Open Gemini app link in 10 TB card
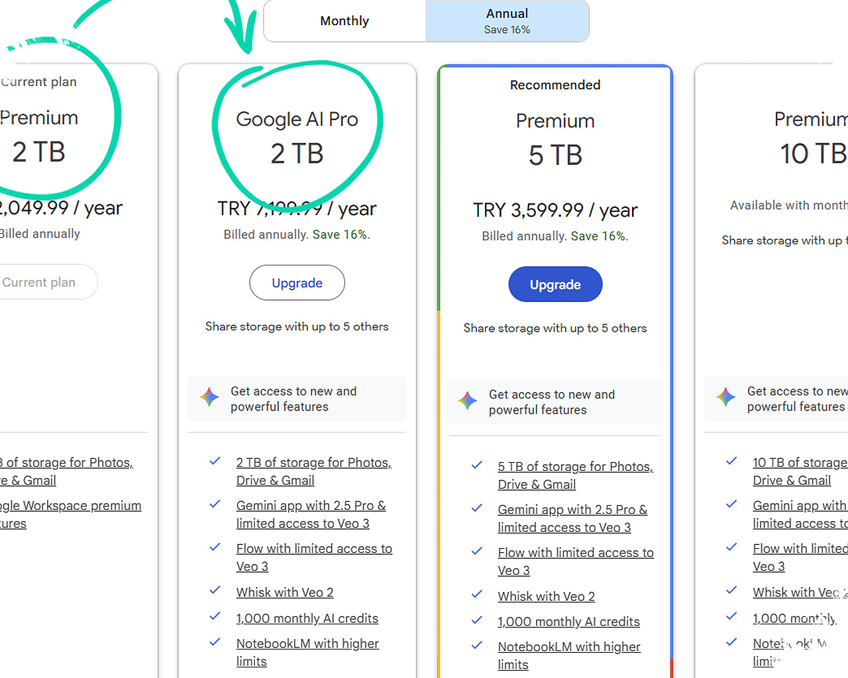The width and height of the screenshot is (848, 678). click(x=800, y=514)
